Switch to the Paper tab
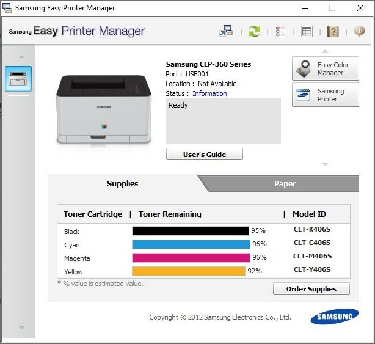375x344 pixels. (x=285, y=183)
